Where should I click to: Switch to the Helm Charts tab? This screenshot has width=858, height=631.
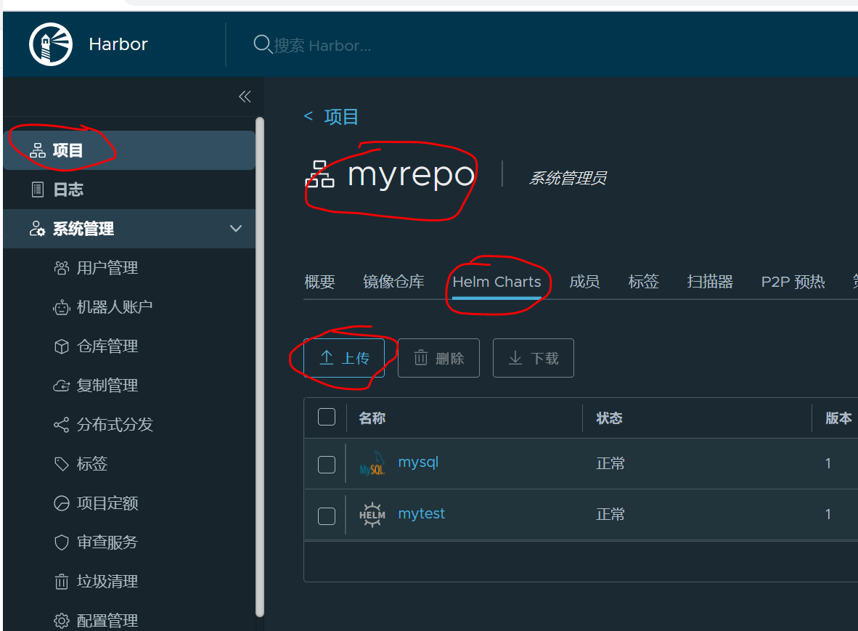pos(498,282)
